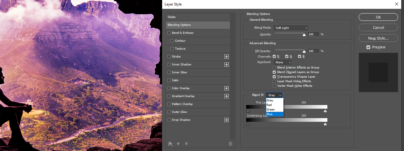Viewport: 404px width, 151px height.
Task: Open the Blend Mode Soft Light dropdown
Action: click(x=291, y=28)
